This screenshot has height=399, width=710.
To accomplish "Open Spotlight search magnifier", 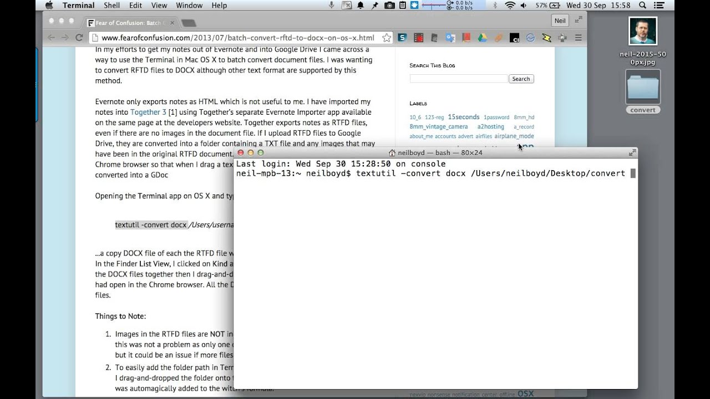I will (x=643, y=6).
